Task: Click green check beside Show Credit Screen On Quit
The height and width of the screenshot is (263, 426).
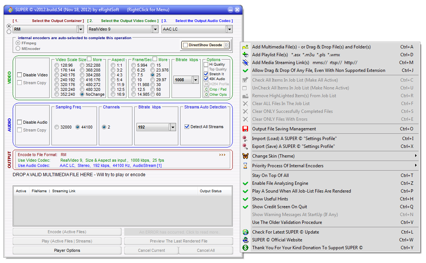Action: (245, 207)
